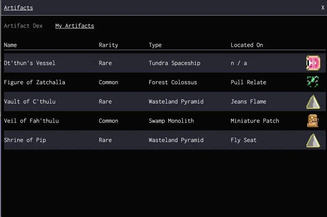Open the Dt'thun's Vessel artifact name
327x217 pixels.
(30, 63)
